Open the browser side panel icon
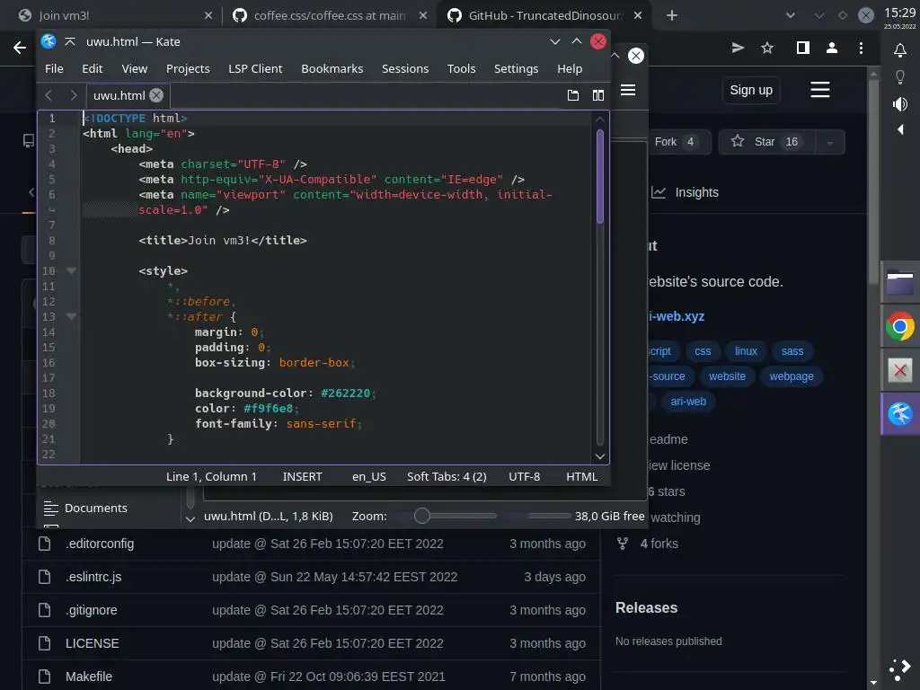Image resolution: width=920 pixels, height=690 pixels. [802, 49]
